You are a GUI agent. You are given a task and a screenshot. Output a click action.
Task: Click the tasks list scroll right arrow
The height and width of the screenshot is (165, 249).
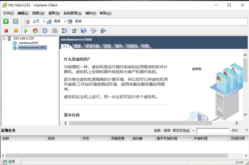(x=246, y=156)
